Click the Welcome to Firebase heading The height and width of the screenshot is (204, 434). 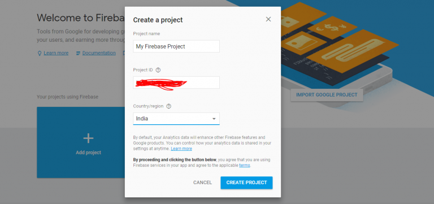81,18
